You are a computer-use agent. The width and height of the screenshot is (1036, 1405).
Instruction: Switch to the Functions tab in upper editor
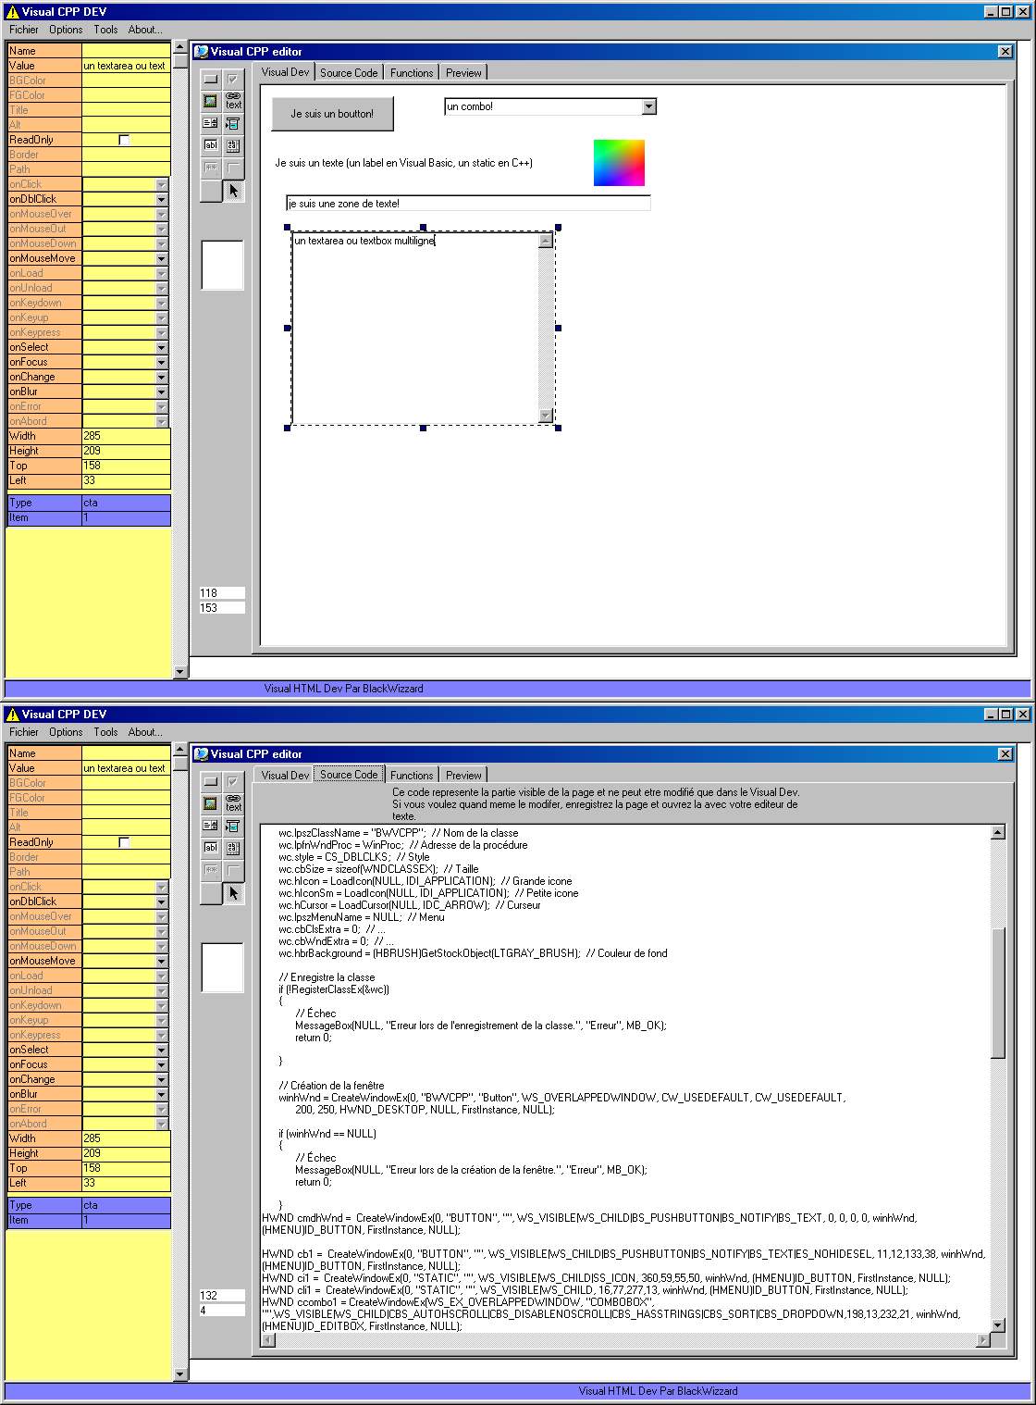click(412, 73)
